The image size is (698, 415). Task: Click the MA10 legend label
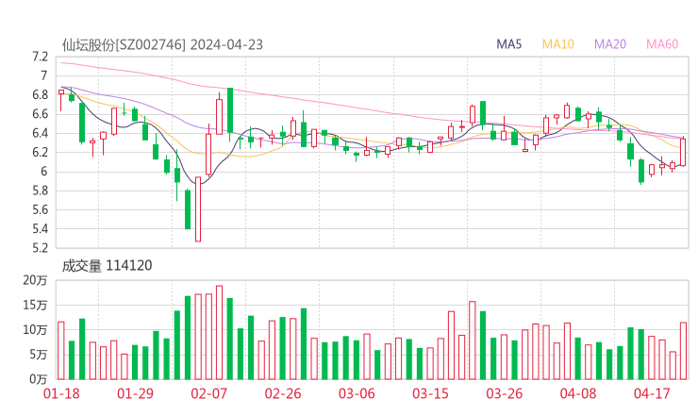coord(557,44)
